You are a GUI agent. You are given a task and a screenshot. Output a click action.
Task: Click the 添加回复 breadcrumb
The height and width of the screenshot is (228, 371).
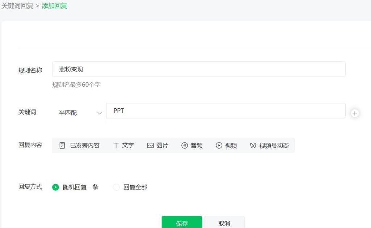(x=54, y=6)
